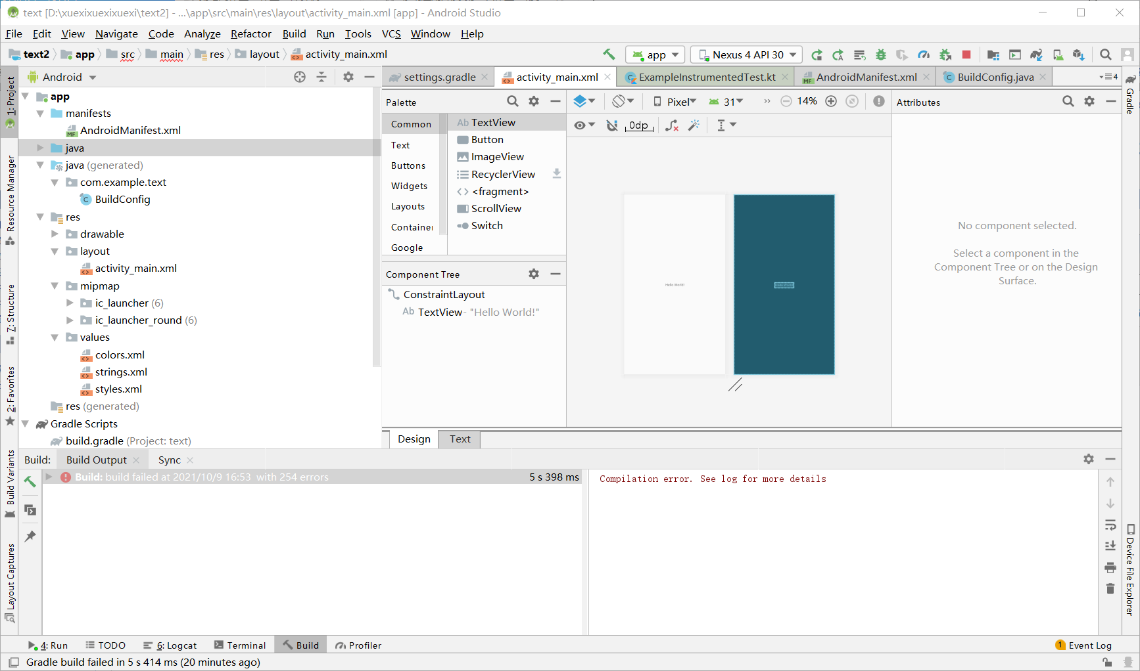1140x671 pixels.
Task: Click the red Stop button
Action: tap(966, 55)
